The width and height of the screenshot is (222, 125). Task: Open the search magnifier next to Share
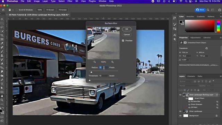click(x=208, y=10)
